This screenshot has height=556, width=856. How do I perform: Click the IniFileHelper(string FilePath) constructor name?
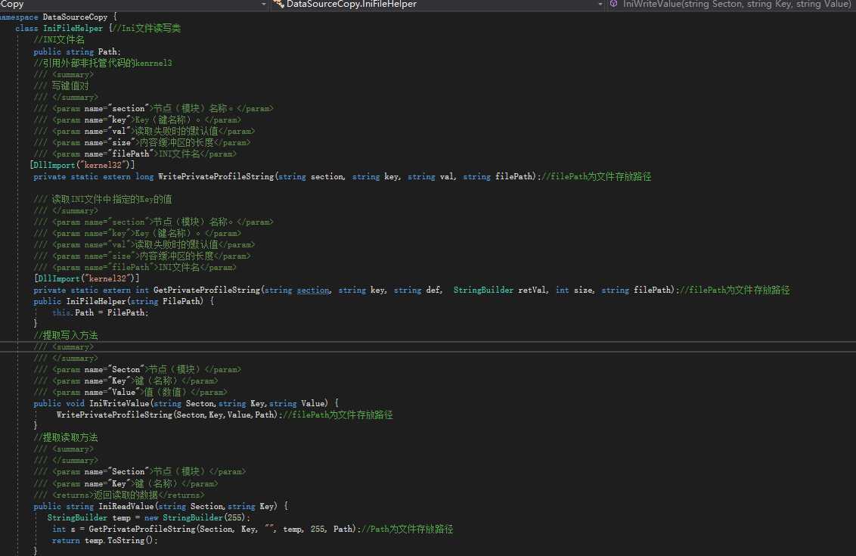point(96,302)
